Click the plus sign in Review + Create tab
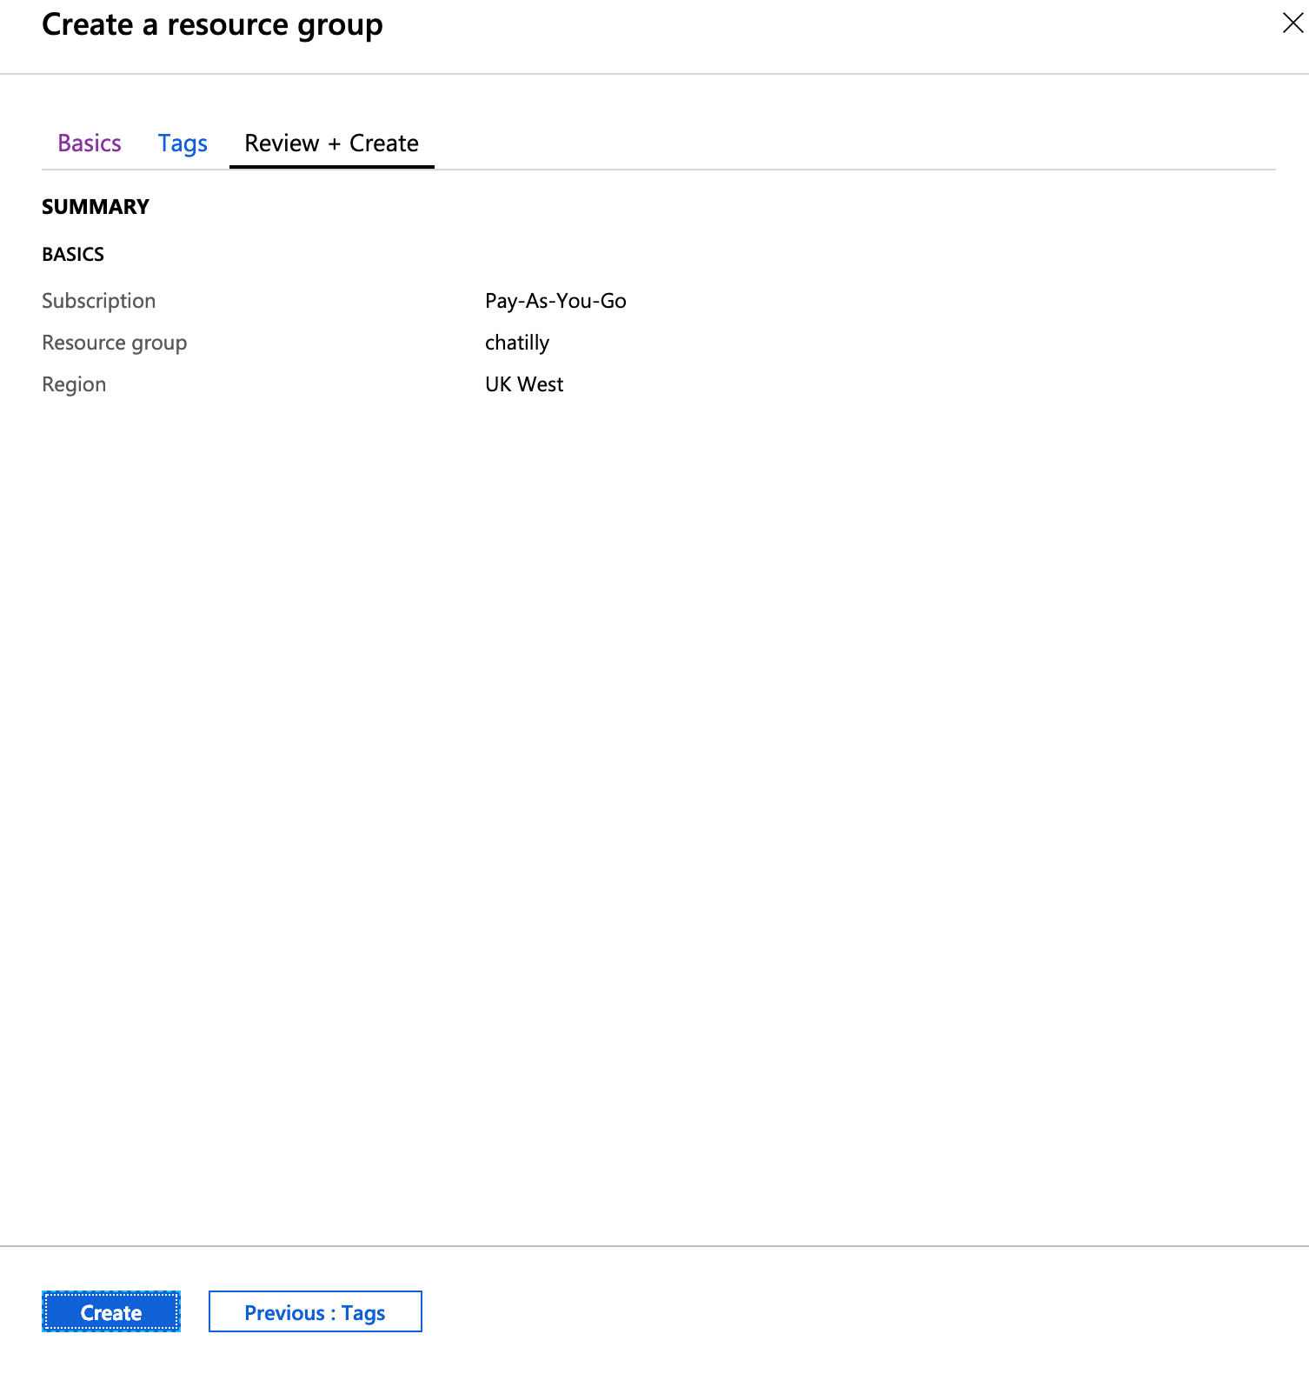 (335, 144)
